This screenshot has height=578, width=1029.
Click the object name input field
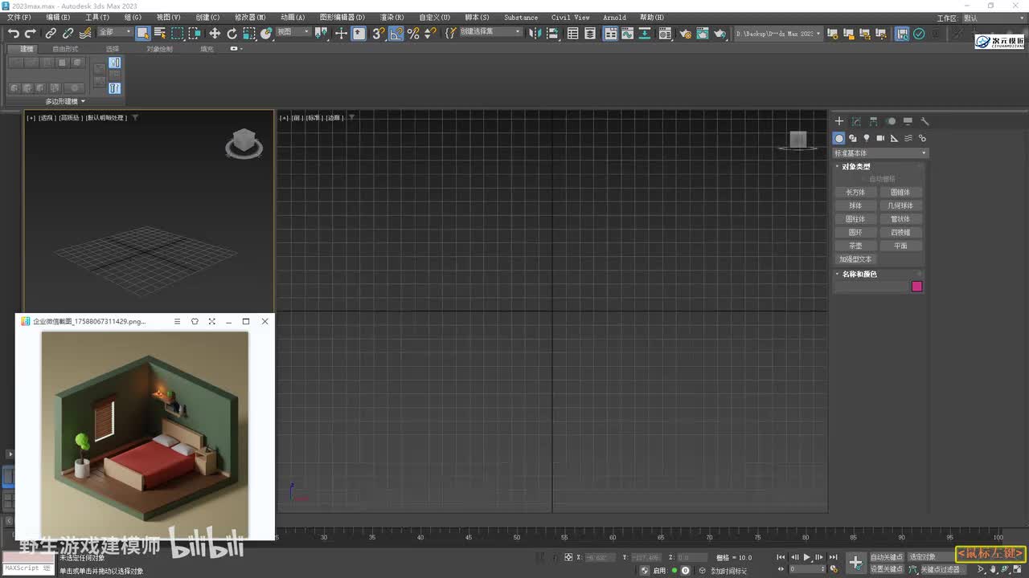coord(871,287)
